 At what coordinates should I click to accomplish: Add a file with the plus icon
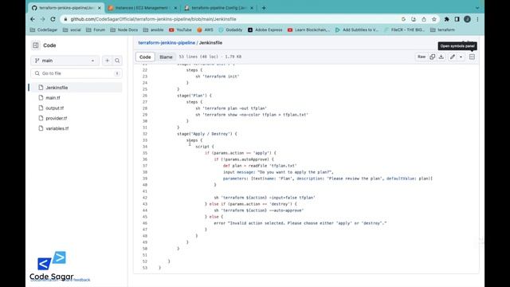[107, 61]
